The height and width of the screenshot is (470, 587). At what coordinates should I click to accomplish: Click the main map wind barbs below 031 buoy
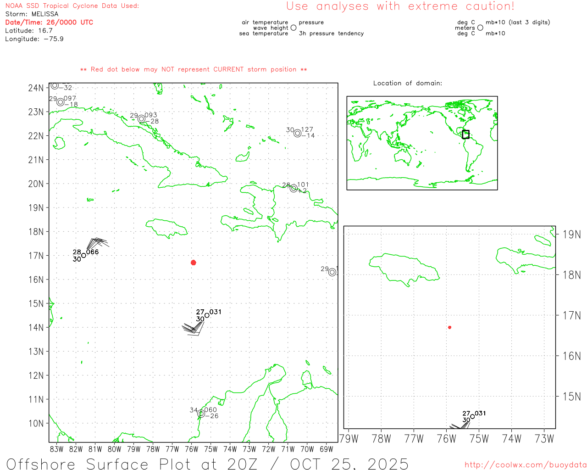pos(193,328)
